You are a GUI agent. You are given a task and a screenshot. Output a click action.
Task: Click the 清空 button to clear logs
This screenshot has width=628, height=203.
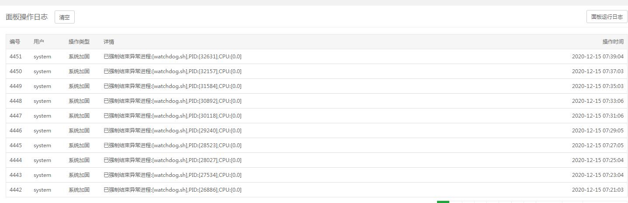65,17
